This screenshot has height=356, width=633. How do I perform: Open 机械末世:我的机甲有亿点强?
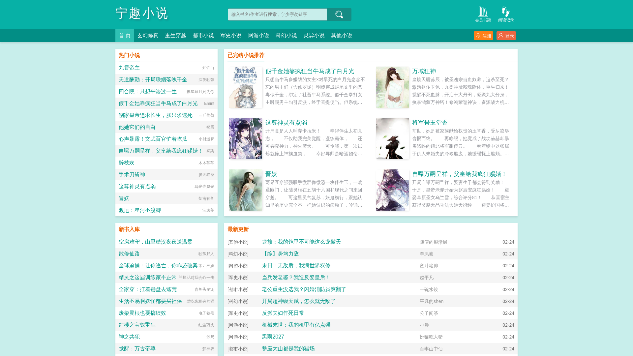coord(296,325)
